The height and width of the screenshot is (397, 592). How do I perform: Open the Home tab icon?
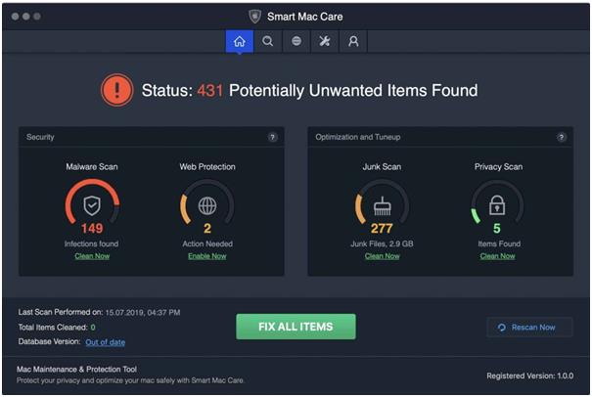(x=240, y=41)
